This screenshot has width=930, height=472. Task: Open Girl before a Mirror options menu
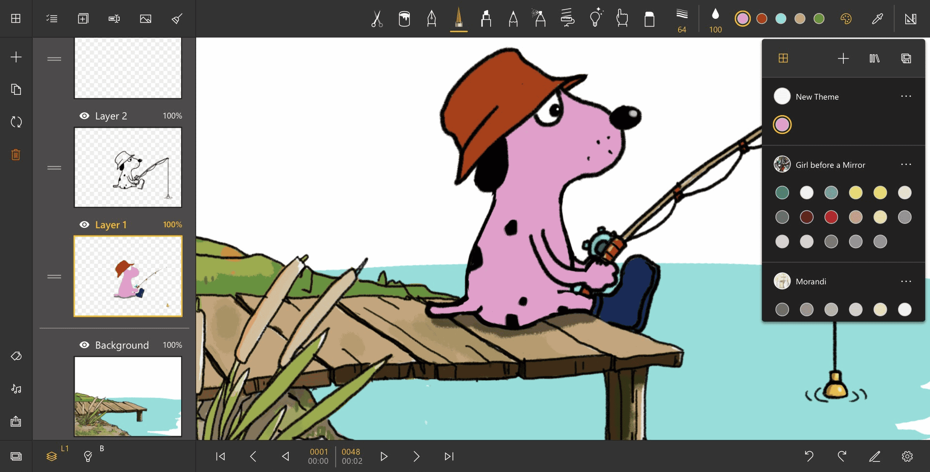pos(906,164)
